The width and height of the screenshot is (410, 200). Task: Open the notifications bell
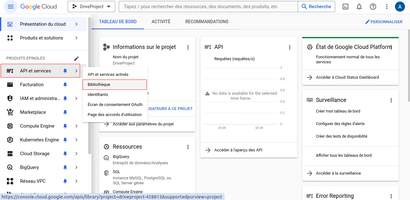pos(359,6)
